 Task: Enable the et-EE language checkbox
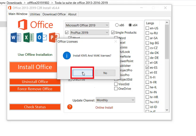tap(147, 72)
